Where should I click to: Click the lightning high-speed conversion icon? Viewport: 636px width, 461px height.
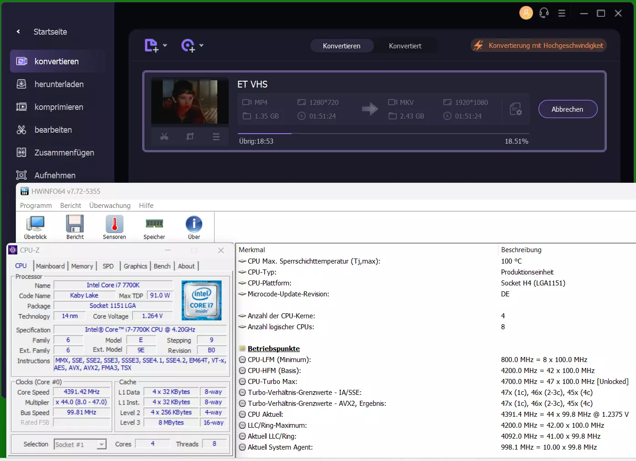click(x=478, y=45)
